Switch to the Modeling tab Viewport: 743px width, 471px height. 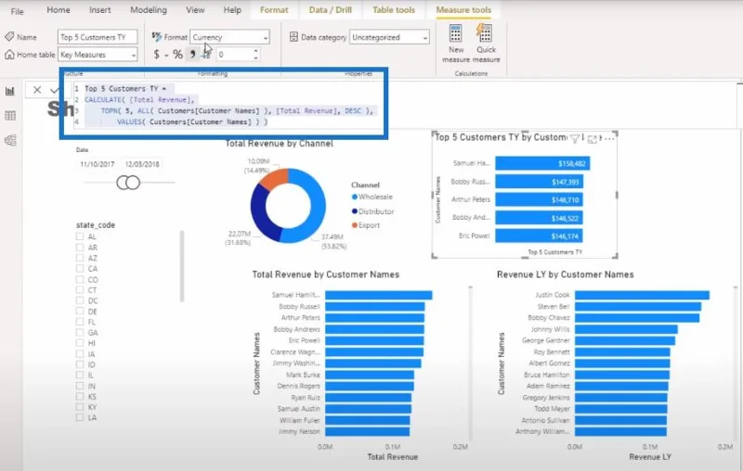pyautogui.click(x=149, y=10)
